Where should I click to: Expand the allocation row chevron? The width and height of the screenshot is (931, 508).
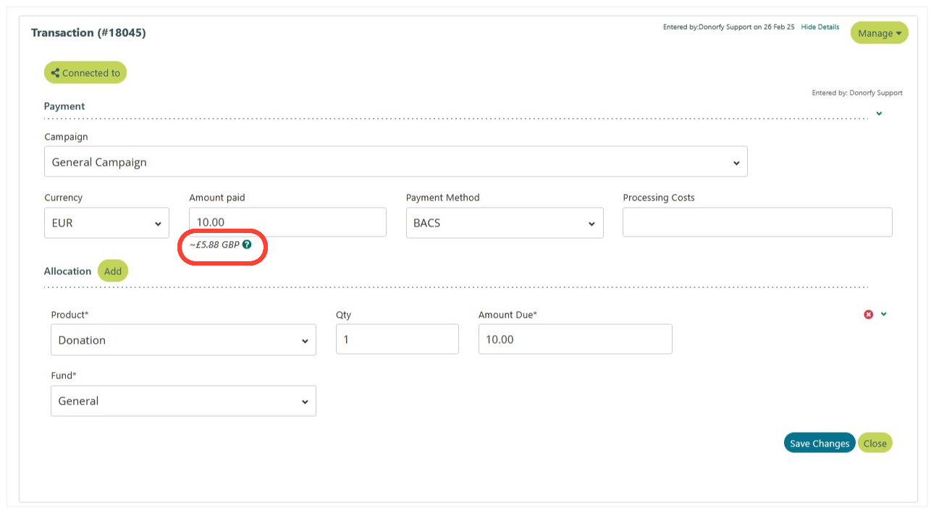(x=884, y=314)
